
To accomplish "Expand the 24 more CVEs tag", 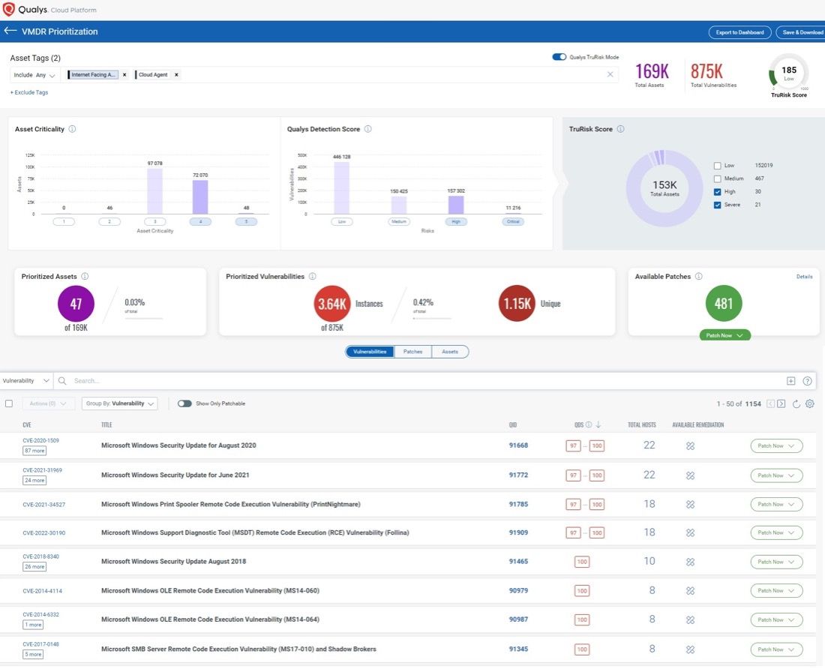I will (x=34, y=480).
